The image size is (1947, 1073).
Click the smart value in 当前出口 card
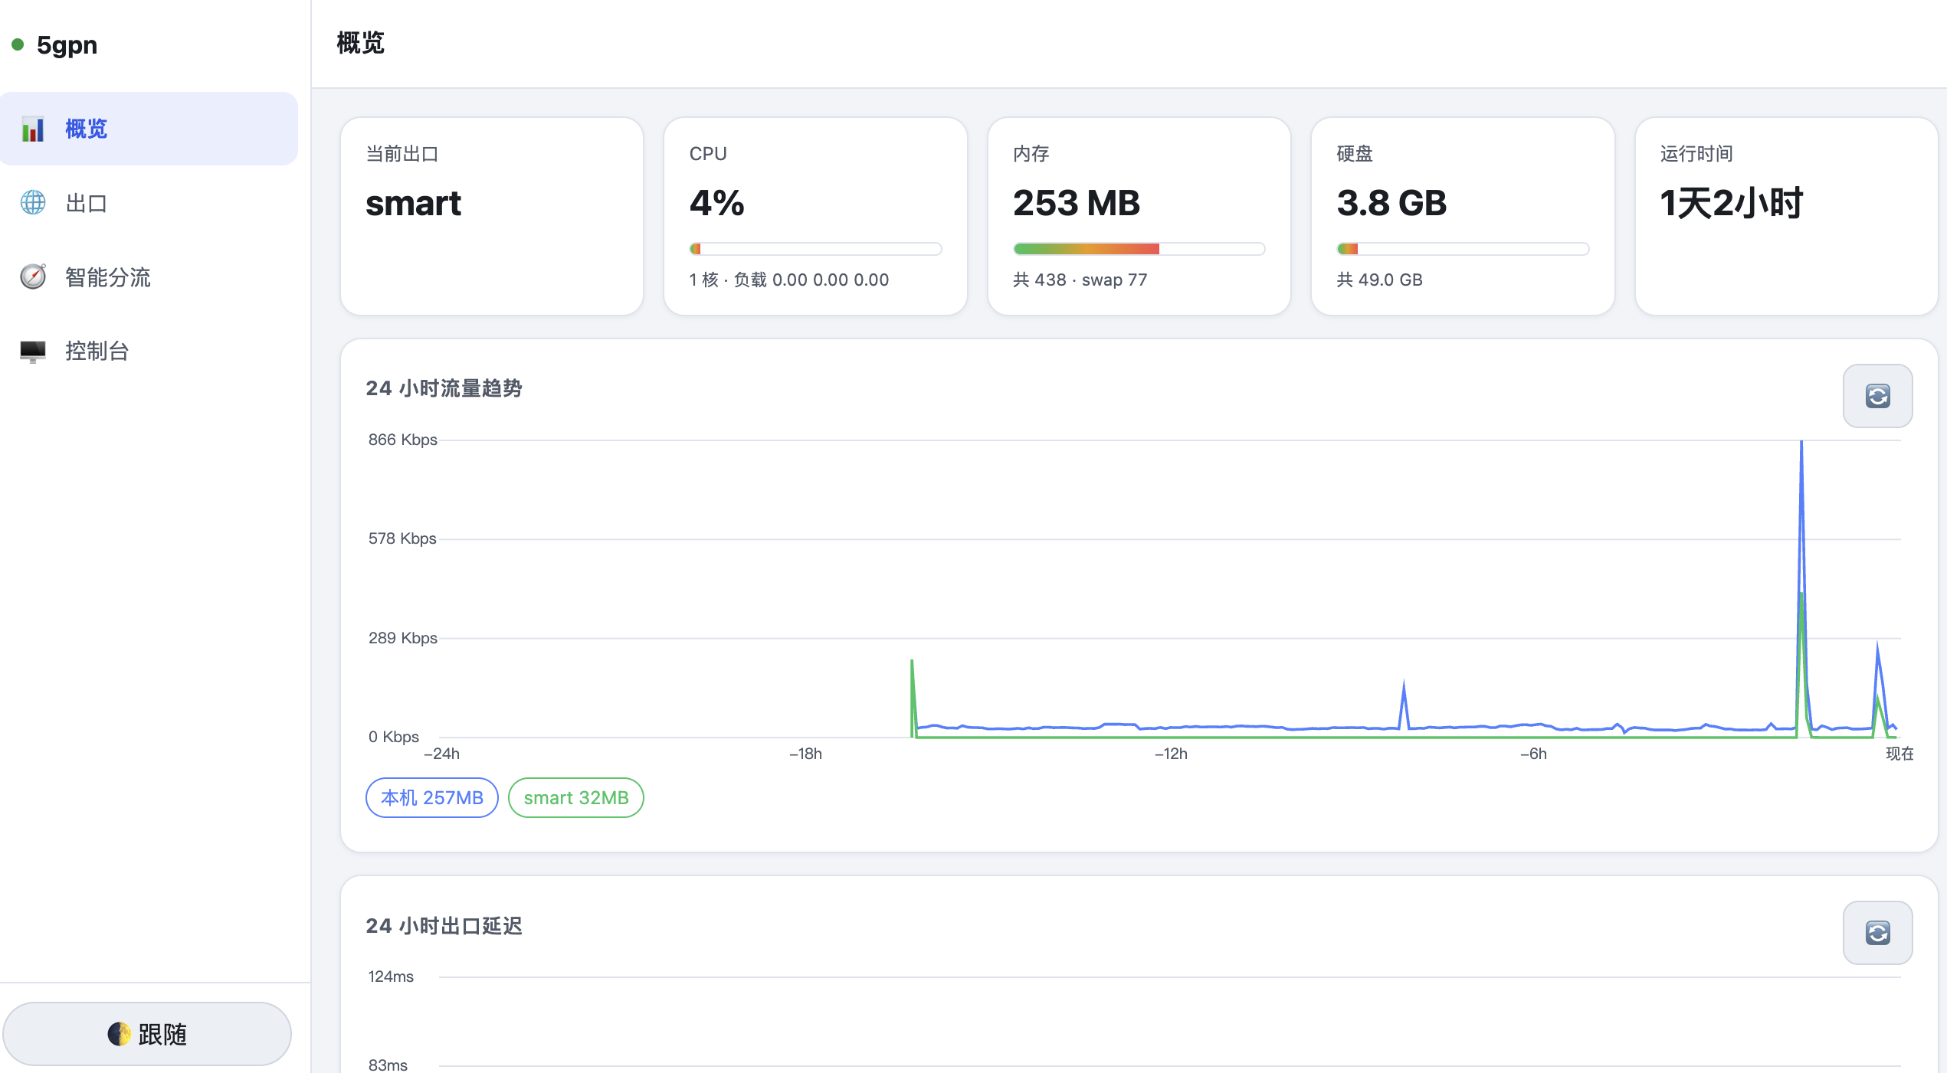[x=413, y=203]
